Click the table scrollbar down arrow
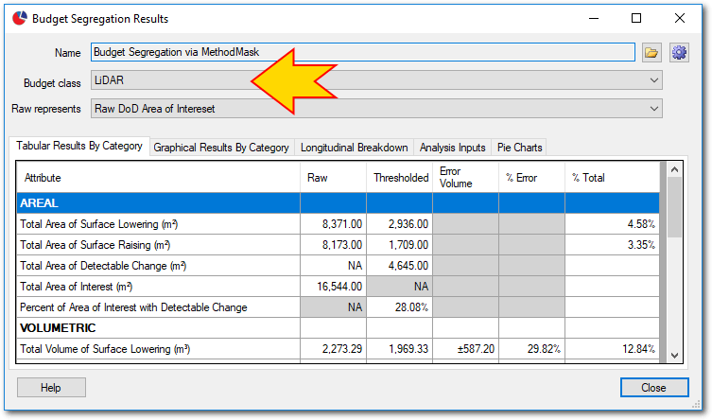This screenshot has height=420, width=712. point(674,356)
